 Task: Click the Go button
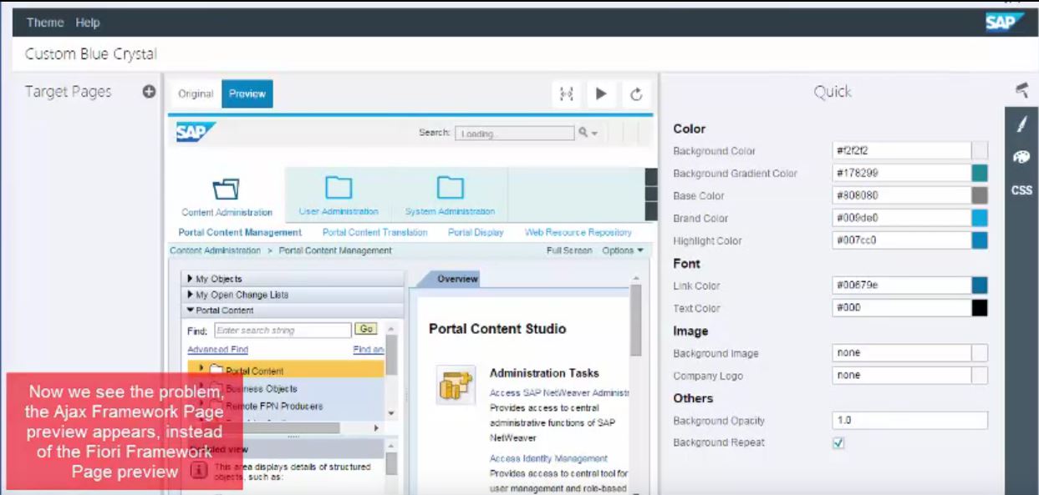tap(366, 330)
